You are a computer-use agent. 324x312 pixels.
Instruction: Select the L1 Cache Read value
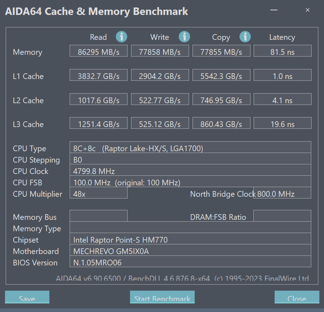pos(98,75)
